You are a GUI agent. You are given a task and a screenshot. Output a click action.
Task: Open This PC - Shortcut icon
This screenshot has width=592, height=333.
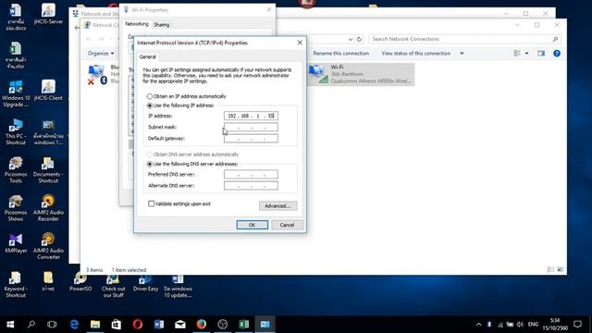pyautogui.click(x=16, y=131)
